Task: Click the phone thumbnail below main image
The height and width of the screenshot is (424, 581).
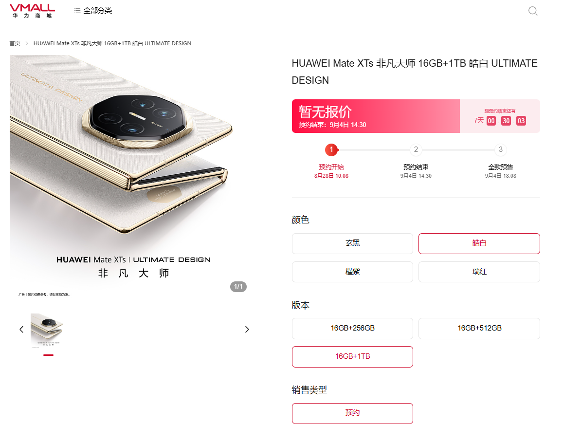Action: (47, 331)
